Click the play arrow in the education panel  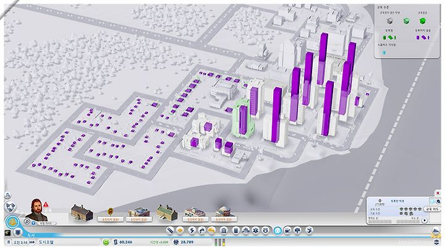(x=425, y=220)
